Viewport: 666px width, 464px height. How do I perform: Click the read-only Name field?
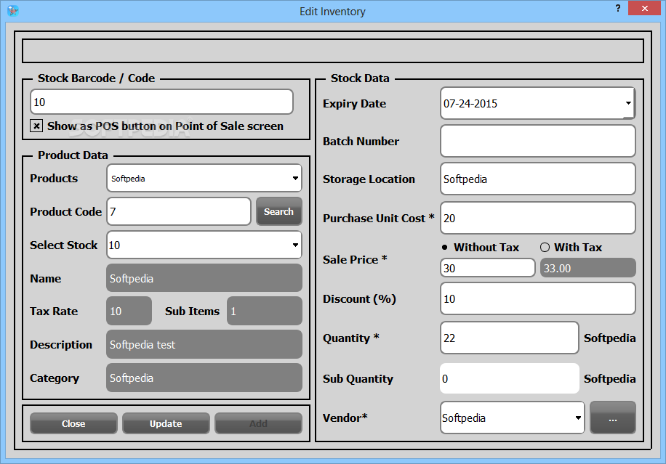[x=204, y=278]
